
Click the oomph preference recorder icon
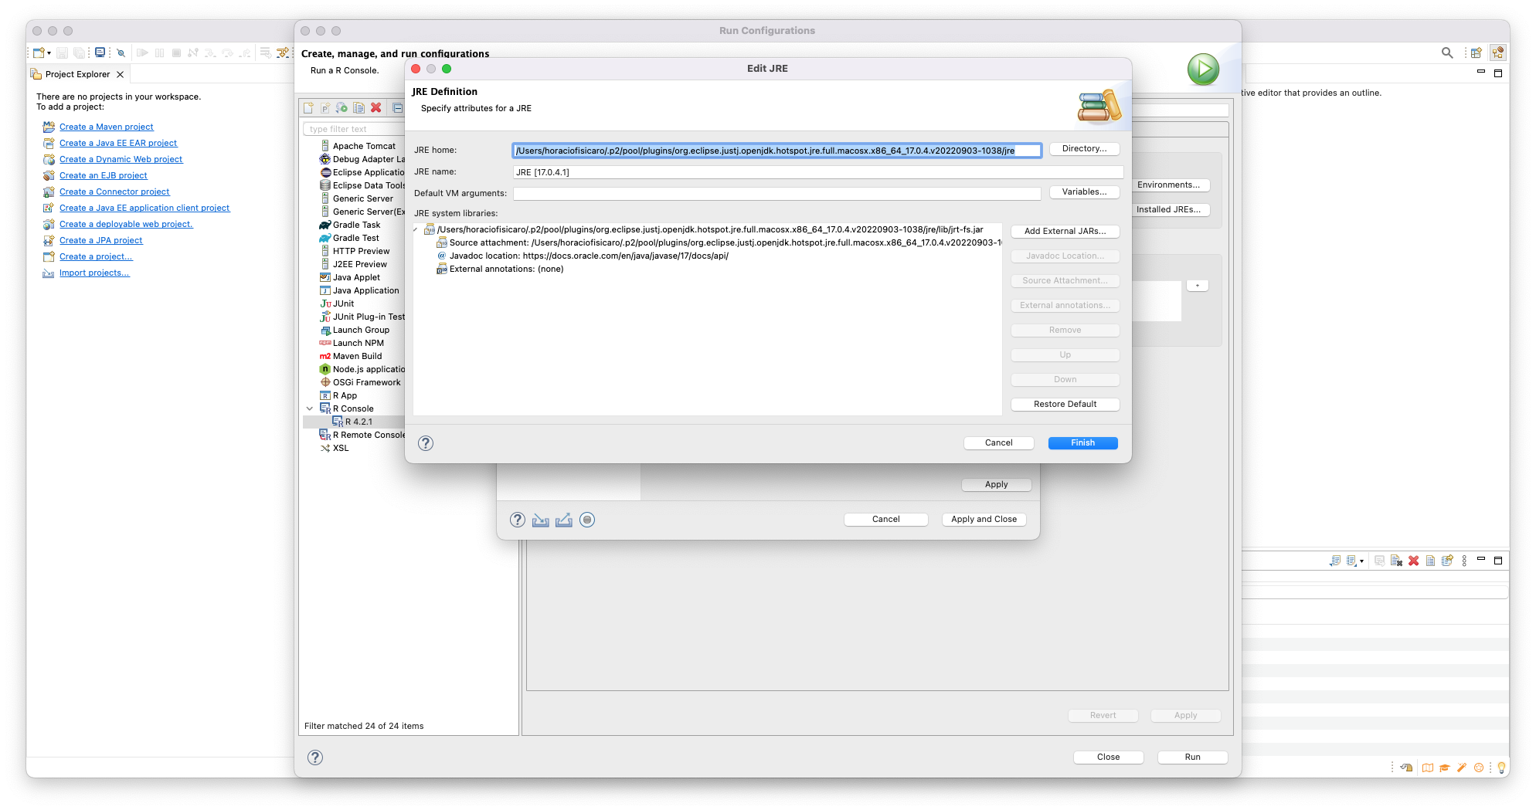coord(587,520)
